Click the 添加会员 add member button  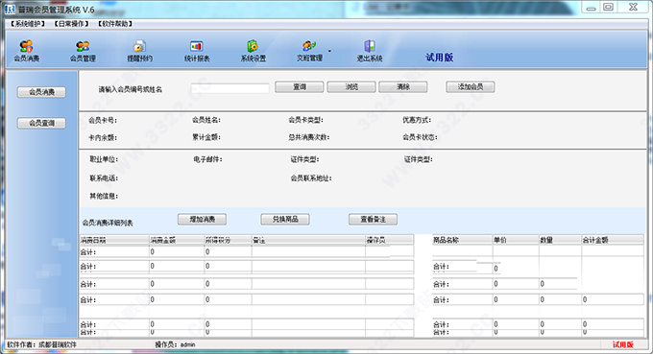tap(471, 87)
